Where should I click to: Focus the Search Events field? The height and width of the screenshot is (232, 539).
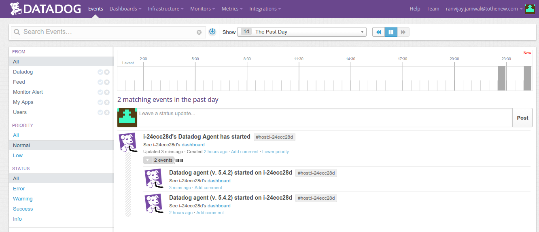[x=108, y=32]
